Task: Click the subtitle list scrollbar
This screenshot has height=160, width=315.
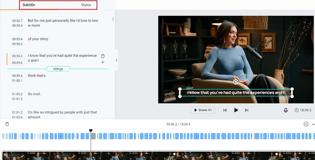Action: 113,19
